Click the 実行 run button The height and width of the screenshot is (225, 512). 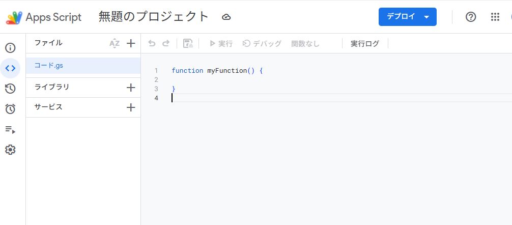(221, 44)
